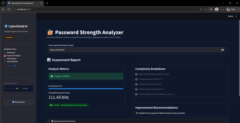The width and height of the screenshot is (240, 123).
Task: Click the Security Score: 5/5 text
Action: (55, 86)
